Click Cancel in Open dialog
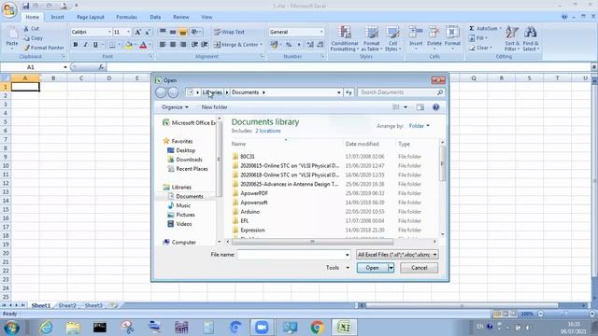This screenshot has width=598, height=336. coord(420,268)
